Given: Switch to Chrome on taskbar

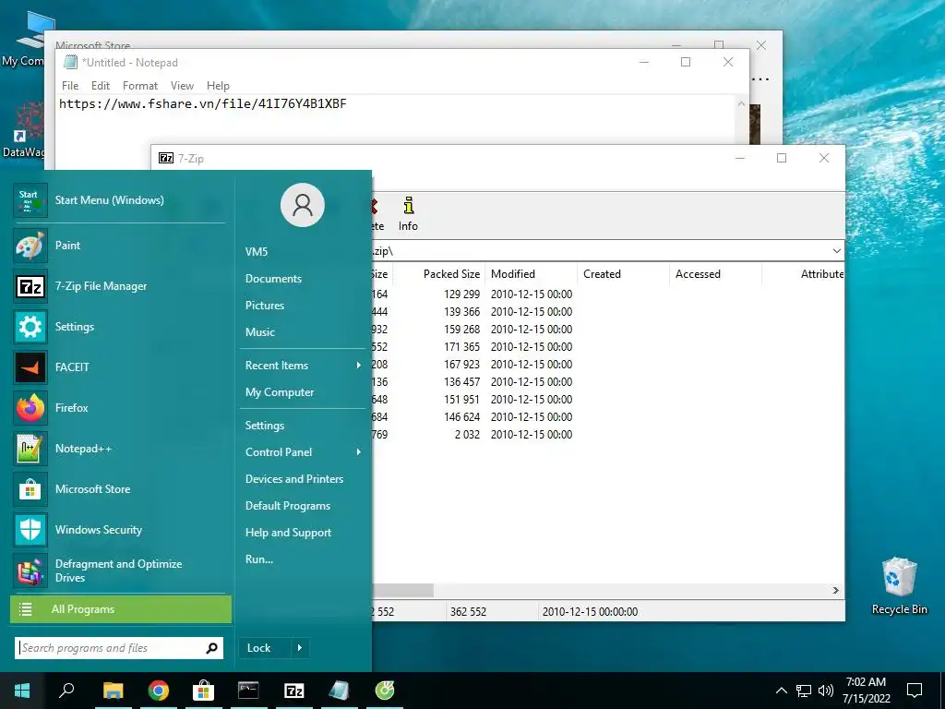Looking at the screenshot, I should 158,691.
